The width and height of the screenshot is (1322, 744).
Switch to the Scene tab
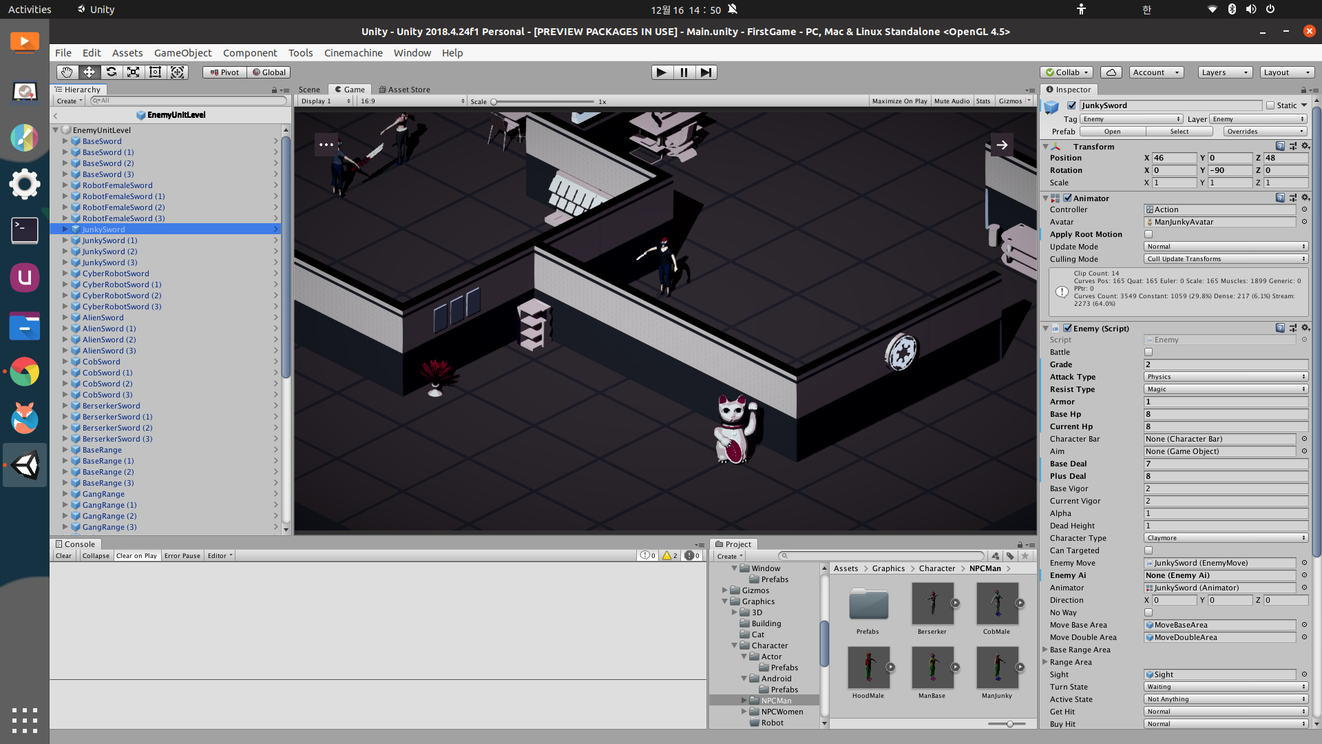[x=309, y=90]
